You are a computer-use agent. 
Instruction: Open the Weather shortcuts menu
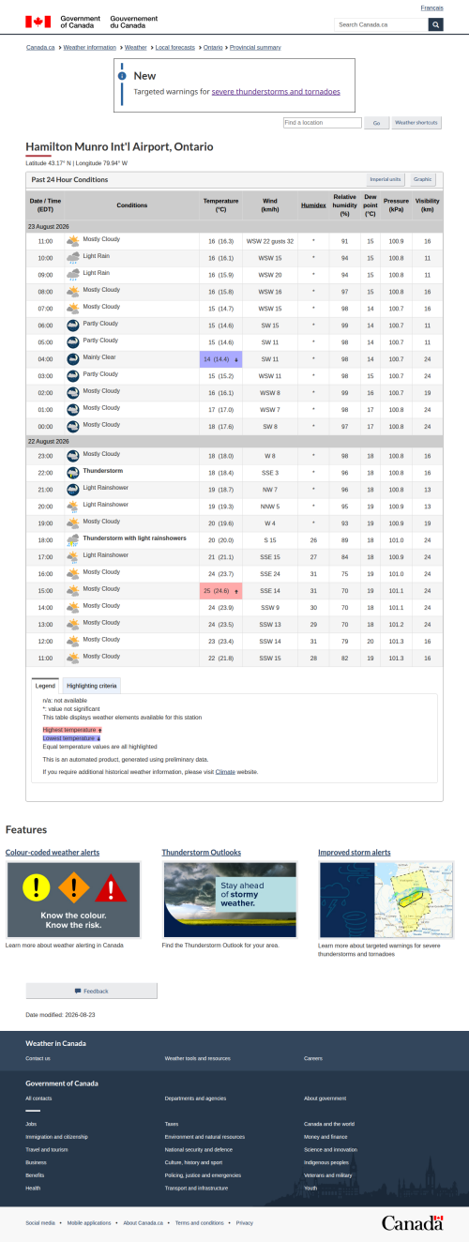(416, 123)
